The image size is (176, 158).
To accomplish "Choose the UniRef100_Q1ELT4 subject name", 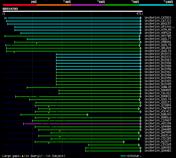I will click(158, 99).
